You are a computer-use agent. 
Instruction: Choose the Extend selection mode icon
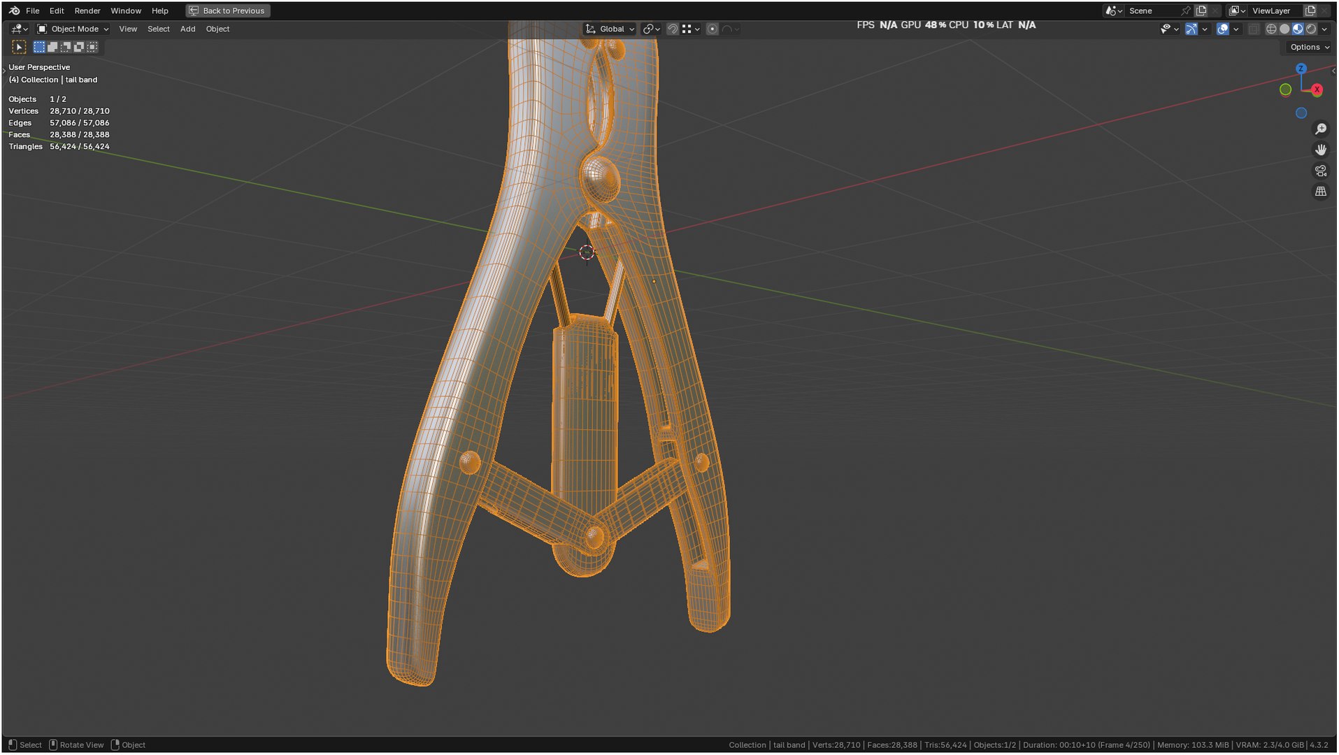click(x=52, y=47)
